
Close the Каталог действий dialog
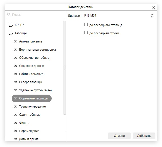click(x=154, y=7)
